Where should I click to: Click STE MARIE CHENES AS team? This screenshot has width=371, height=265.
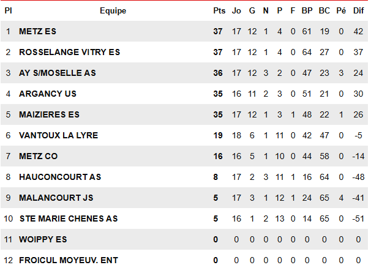click(69, 219)
